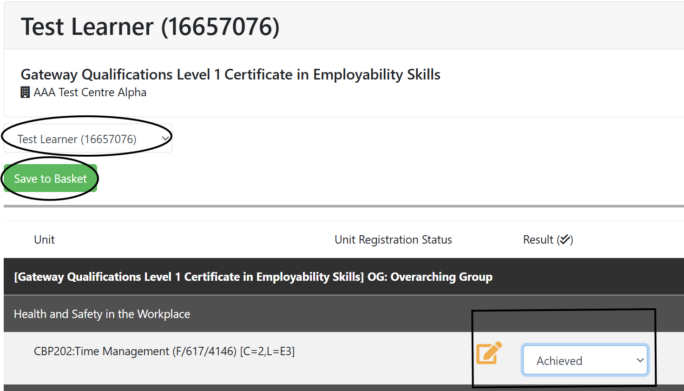This screenshot has height=391, width=684.
Task: Select the OG: Overarching Group section row
Action: [x=253, y=277]
